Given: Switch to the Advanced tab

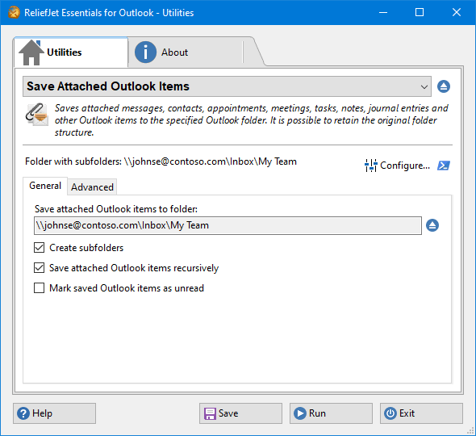Looking at the screenshot, I should point(92,187).
